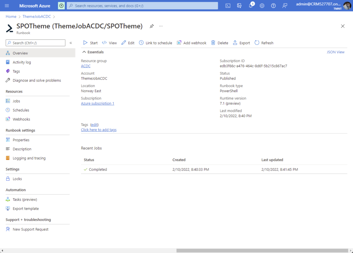Edit the runbook
The width and height of the screenshot is (353, 253).
[x=128, y=43]
